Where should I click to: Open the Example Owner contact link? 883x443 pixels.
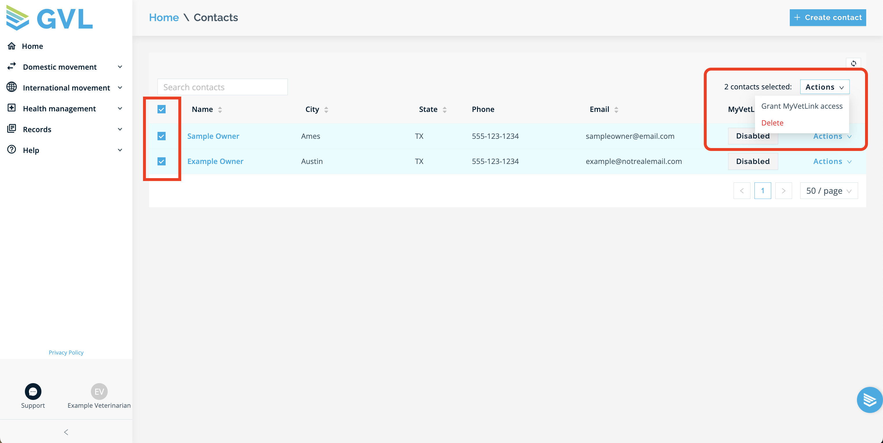[215, 161]
